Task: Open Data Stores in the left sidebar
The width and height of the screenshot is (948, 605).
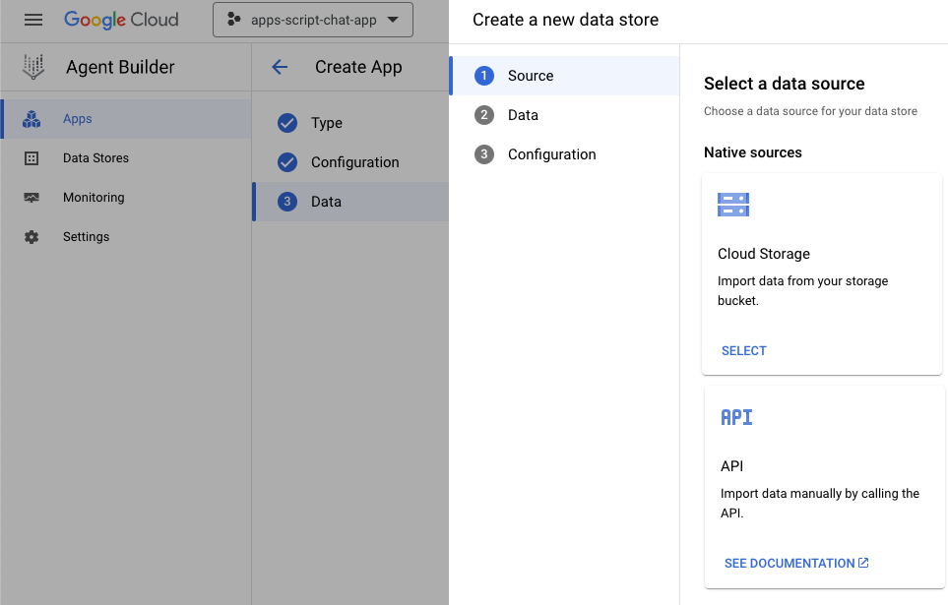Action: click(95, 158)
